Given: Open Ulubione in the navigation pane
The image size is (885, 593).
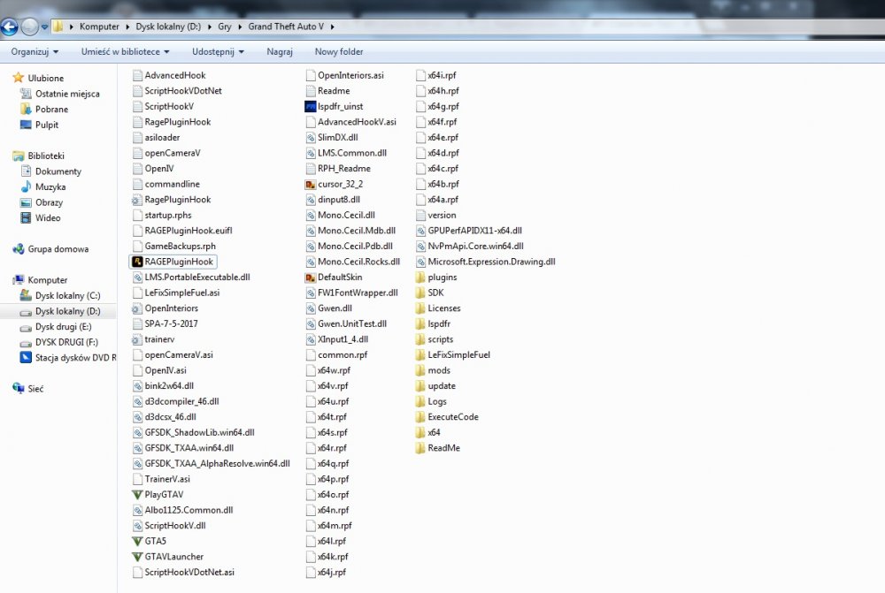Looking at the screenshot, I should pos(46,79).
